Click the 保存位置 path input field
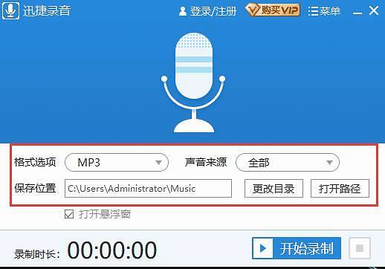 pos(148,189)
